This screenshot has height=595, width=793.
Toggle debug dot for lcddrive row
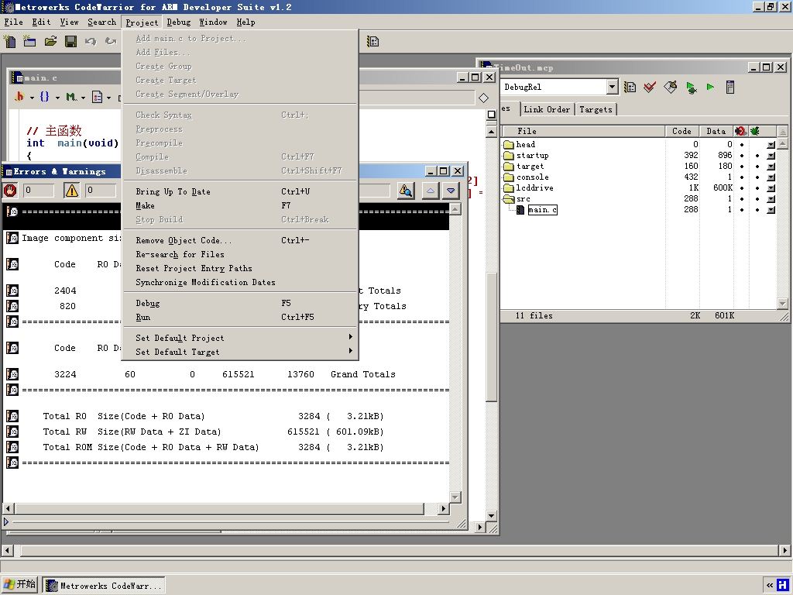(x=757, y=187)
